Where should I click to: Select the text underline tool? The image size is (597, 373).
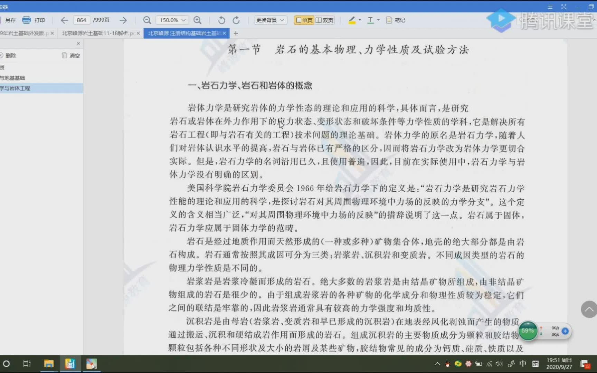(370, 20)
